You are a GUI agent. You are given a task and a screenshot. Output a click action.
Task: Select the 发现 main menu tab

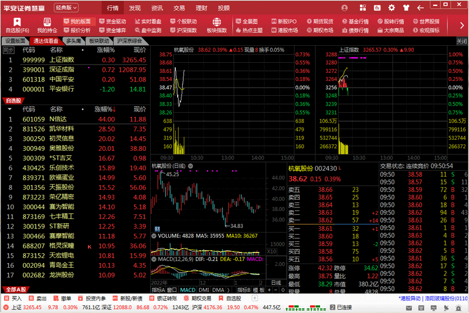click(135, 8)
